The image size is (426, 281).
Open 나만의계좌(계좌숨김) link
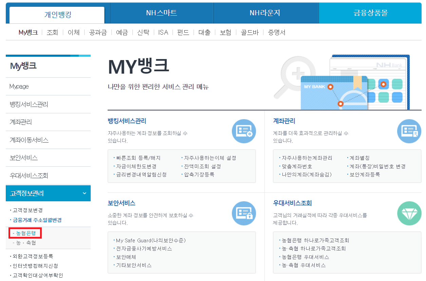(307, 174)
